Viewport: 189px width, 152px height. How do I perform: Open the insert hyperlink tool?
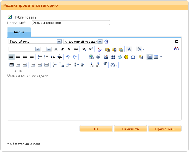tap(91, 57)
